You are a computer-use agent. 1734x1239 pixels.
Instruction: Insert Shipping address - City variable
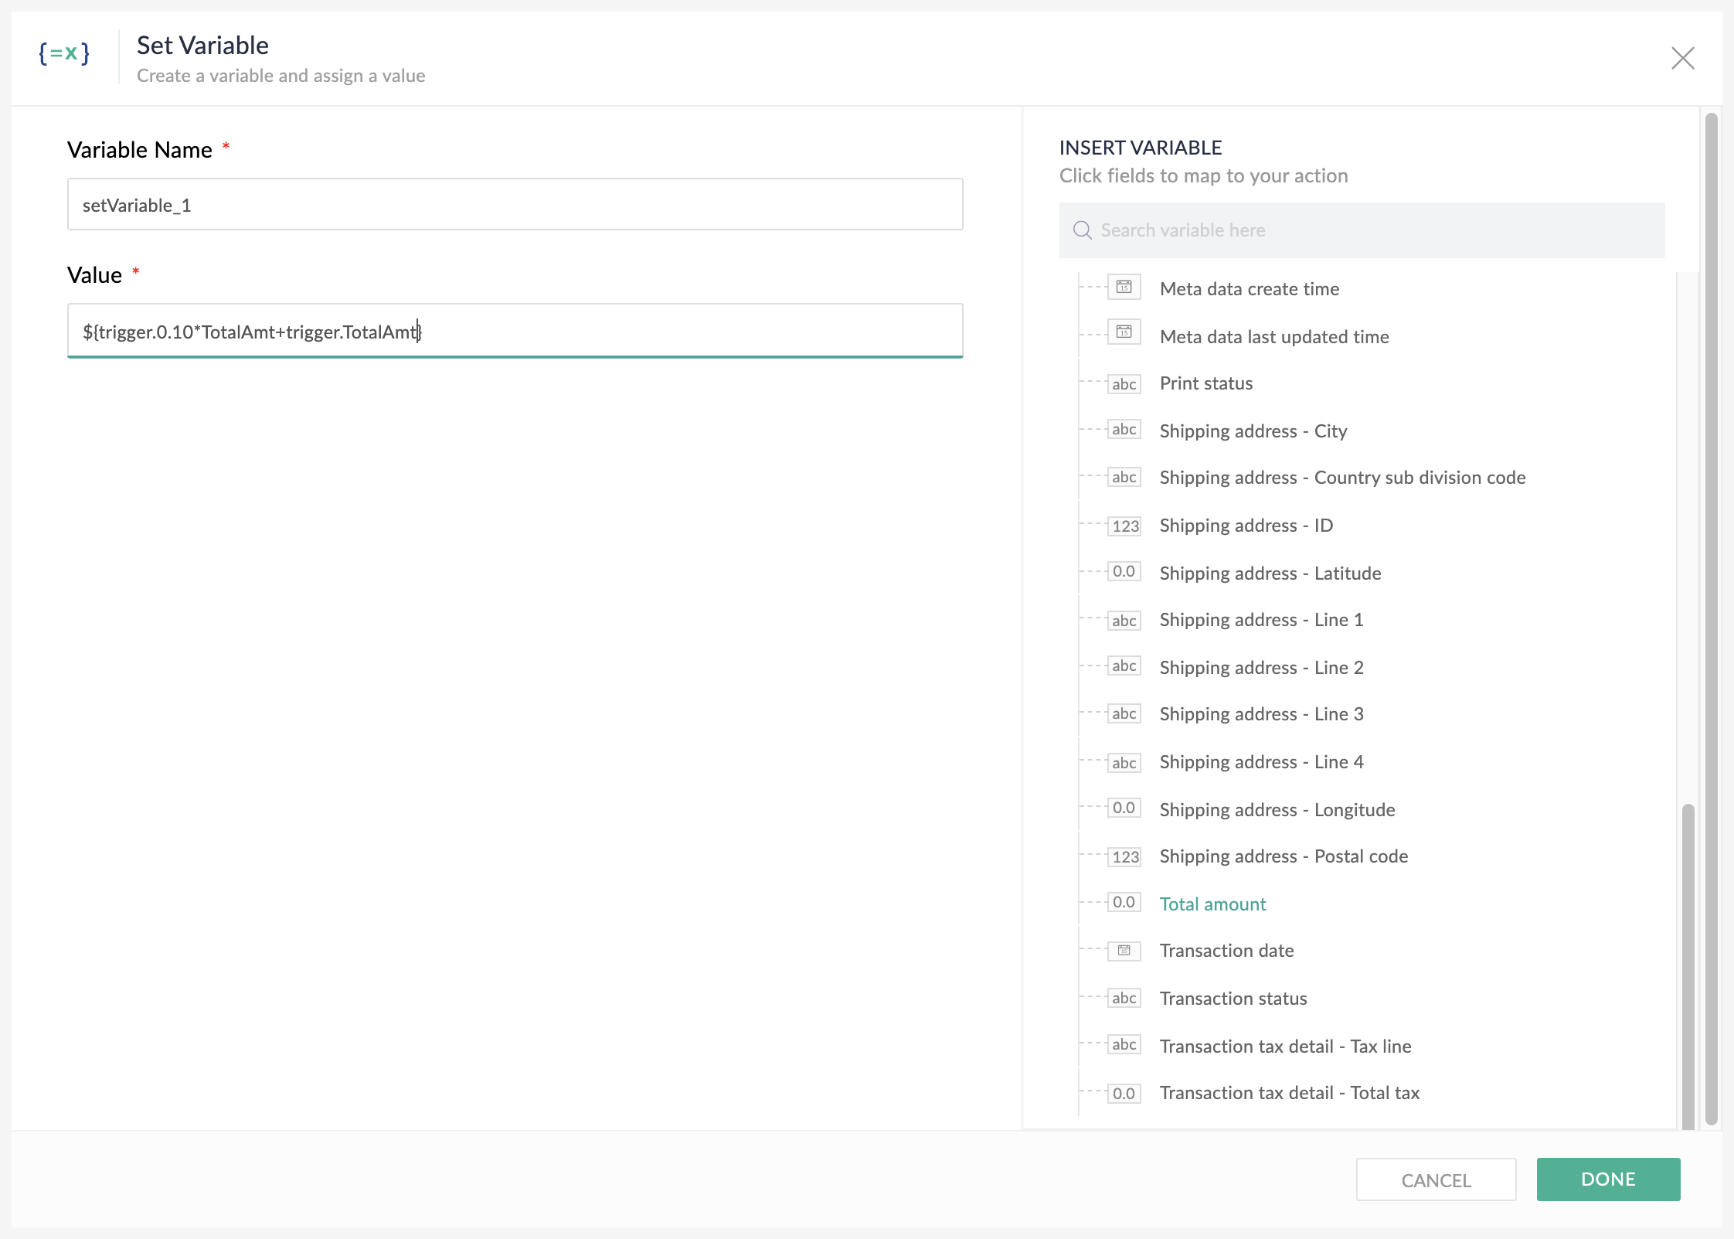pos(1253,431)
